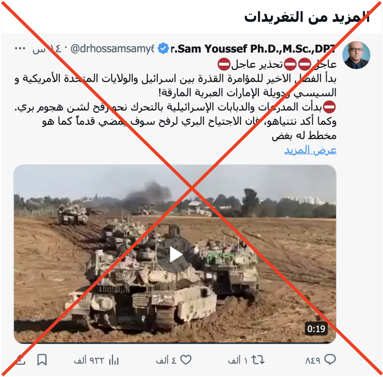Open view analytics bar chart icon
Viewport: 383px width, 377px height.
[114, 360]
